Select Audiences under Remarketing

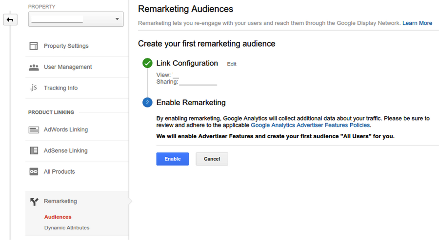(58, 217)
